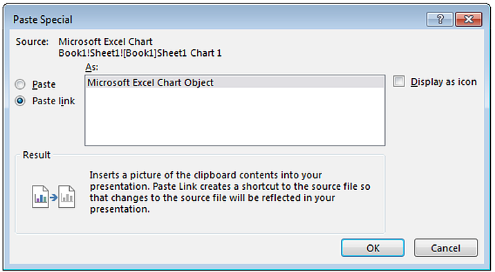Close the Paste Special dialog window
Image resolution: width=495 pixels, height=272 pixels.
469,19
